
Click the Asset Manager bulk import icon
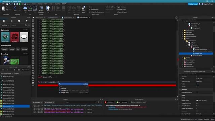(14, 70)
